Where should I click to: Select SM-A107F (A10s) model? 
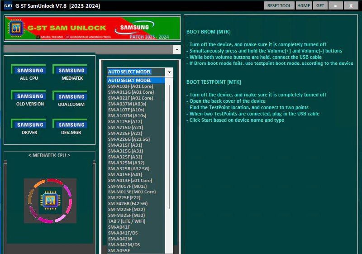pos(136,110)
